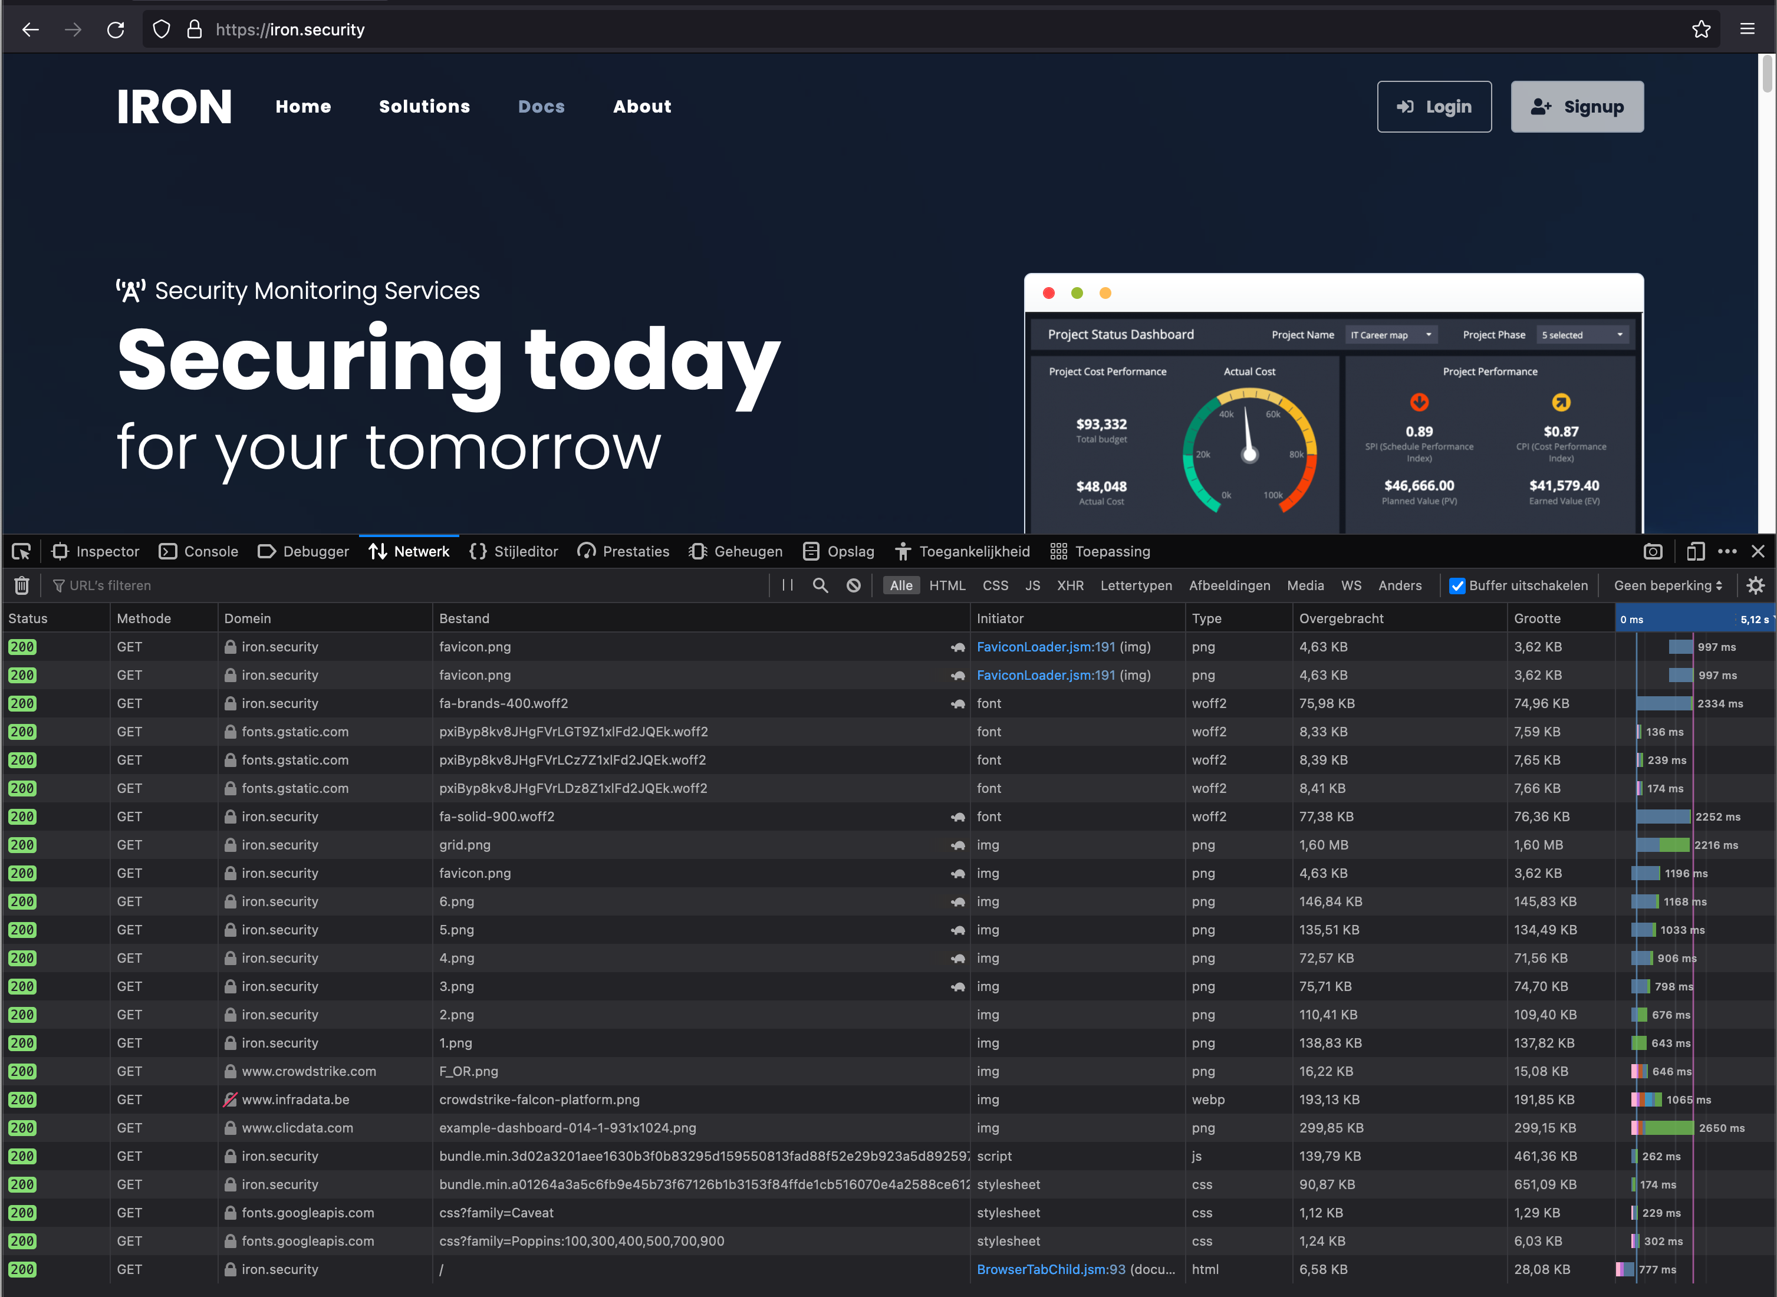Toggle the CSS request filter

pyautogui.click(x=995, y=585)
